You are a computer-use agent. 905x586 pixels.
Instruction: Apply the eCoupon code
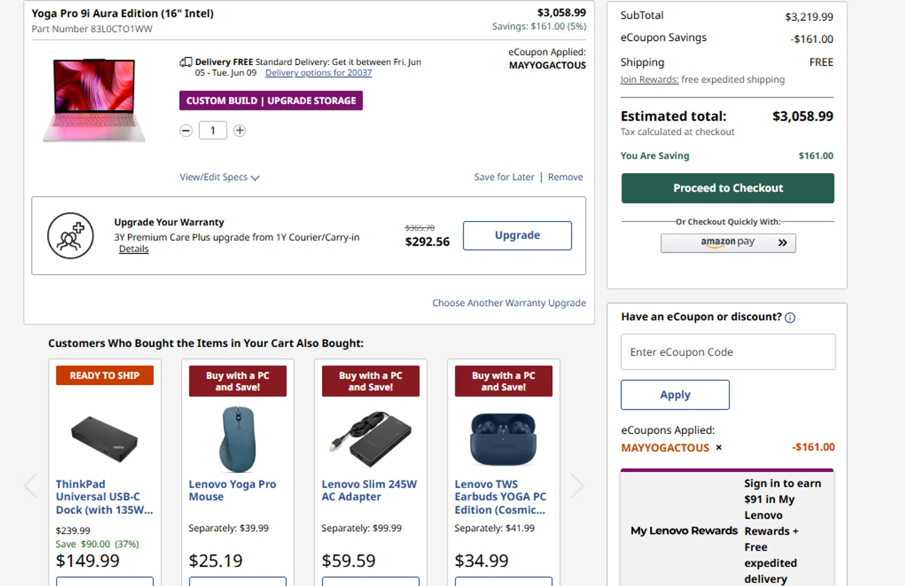click(675, 395)
